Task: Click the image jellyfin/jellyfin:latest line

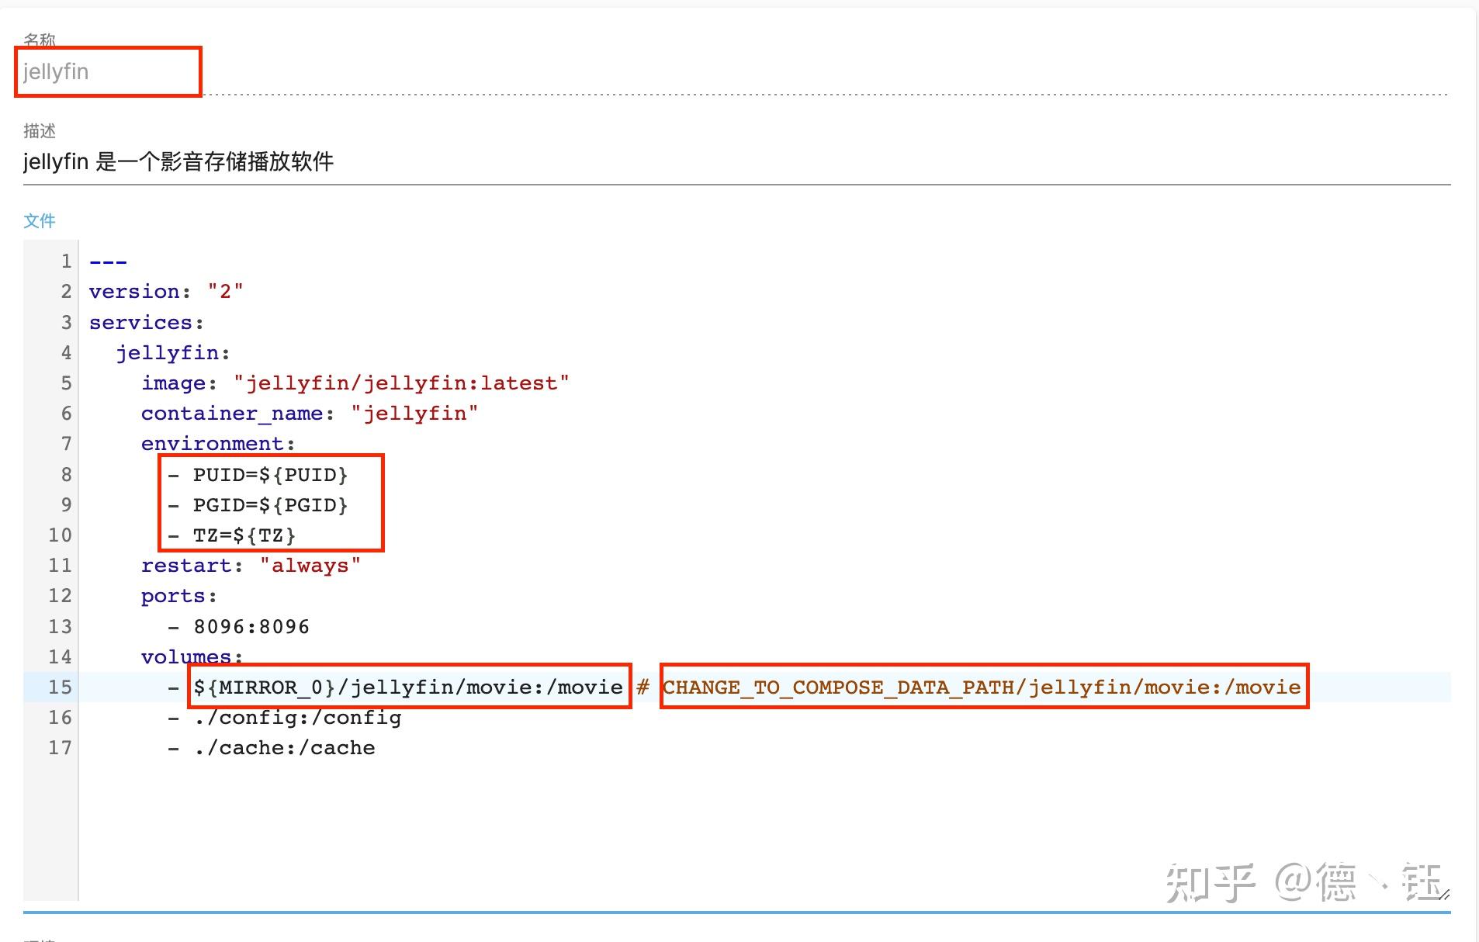Action: [x=355, y=383]
